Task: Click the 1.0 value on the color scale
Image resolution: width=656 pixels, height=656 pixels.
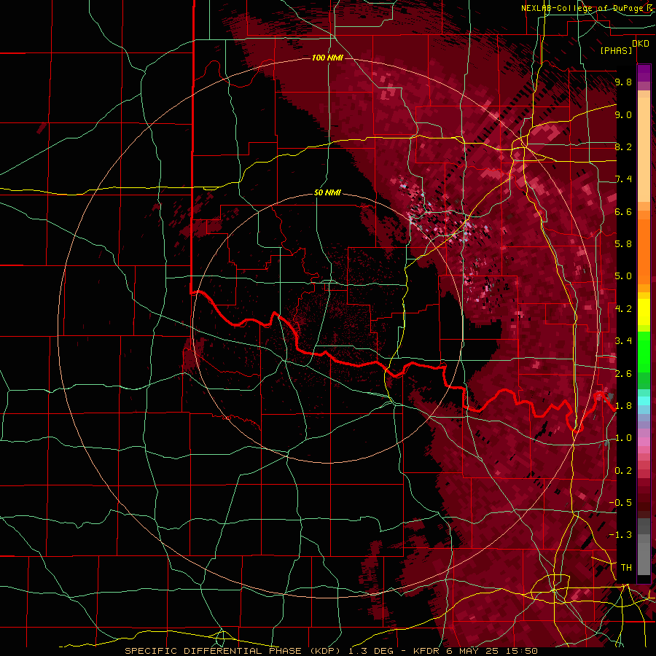Action: [x=623, y=438]
